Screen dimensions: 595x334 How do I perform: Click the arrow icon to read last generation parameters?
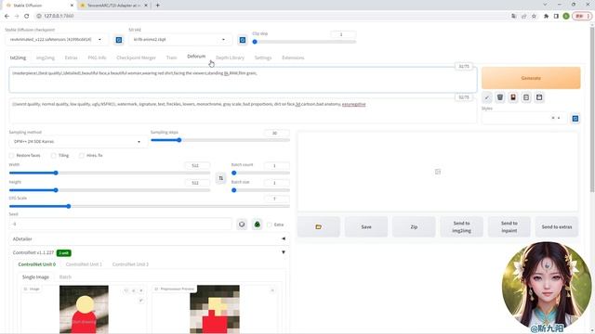[487, 97]
